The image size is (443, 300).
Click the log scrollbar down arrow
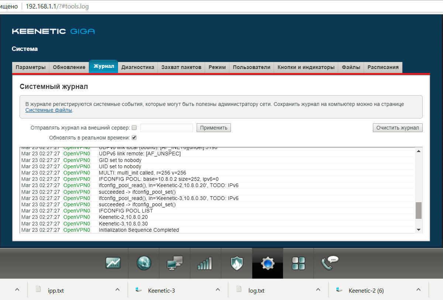pyautogui.click(x=418, y=230)
